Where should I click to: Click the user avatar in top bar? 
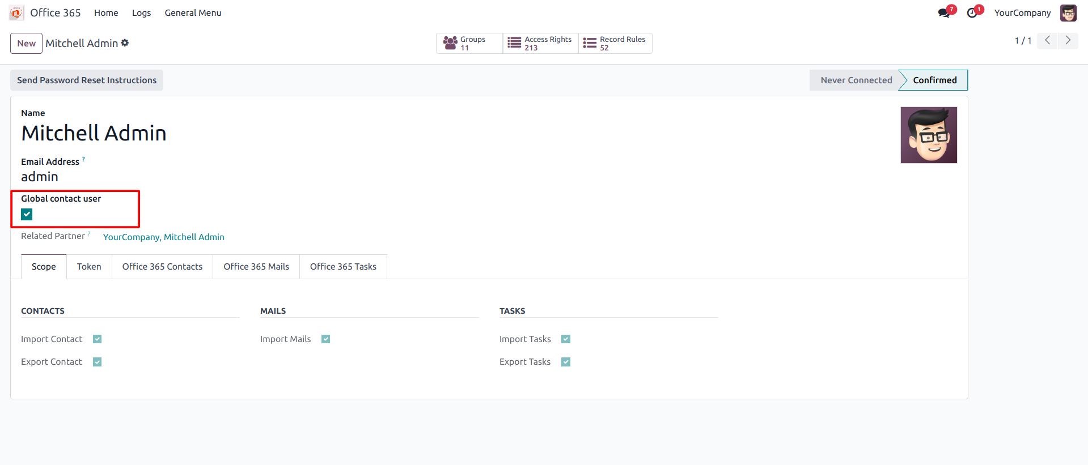click(1068, 12)
